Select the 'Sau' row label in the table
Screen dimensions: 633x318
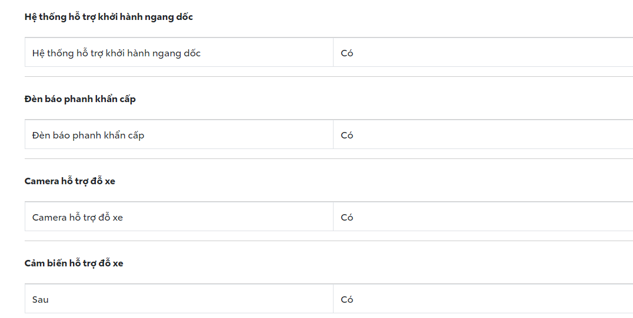(41, 300)
